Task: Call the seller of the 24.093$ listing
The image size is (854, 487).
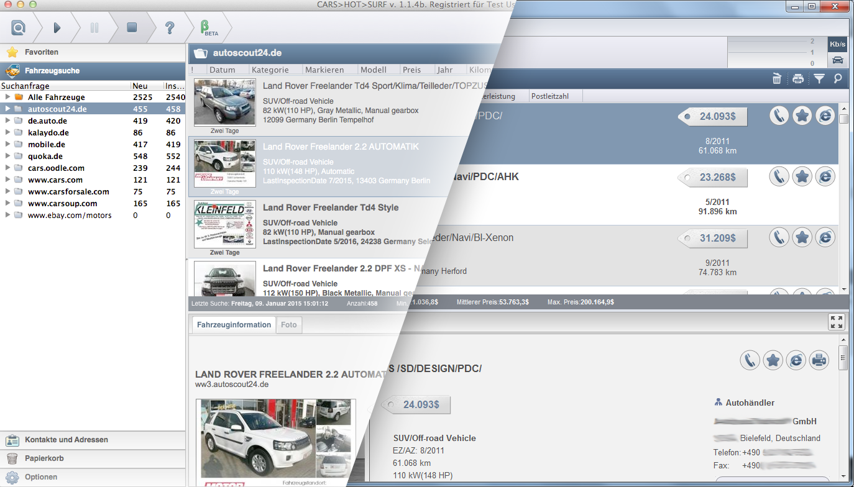Action: point(779,116)
